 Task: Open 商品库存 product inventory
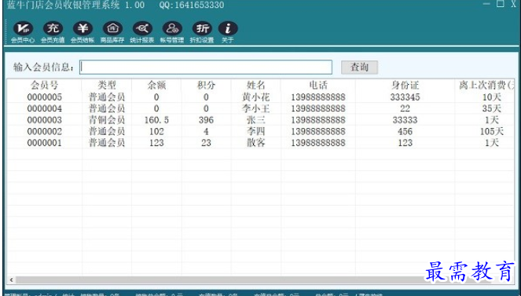[112, 32]
